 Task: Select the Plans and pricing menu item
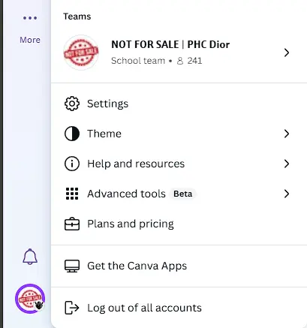(x=179, y=224)
